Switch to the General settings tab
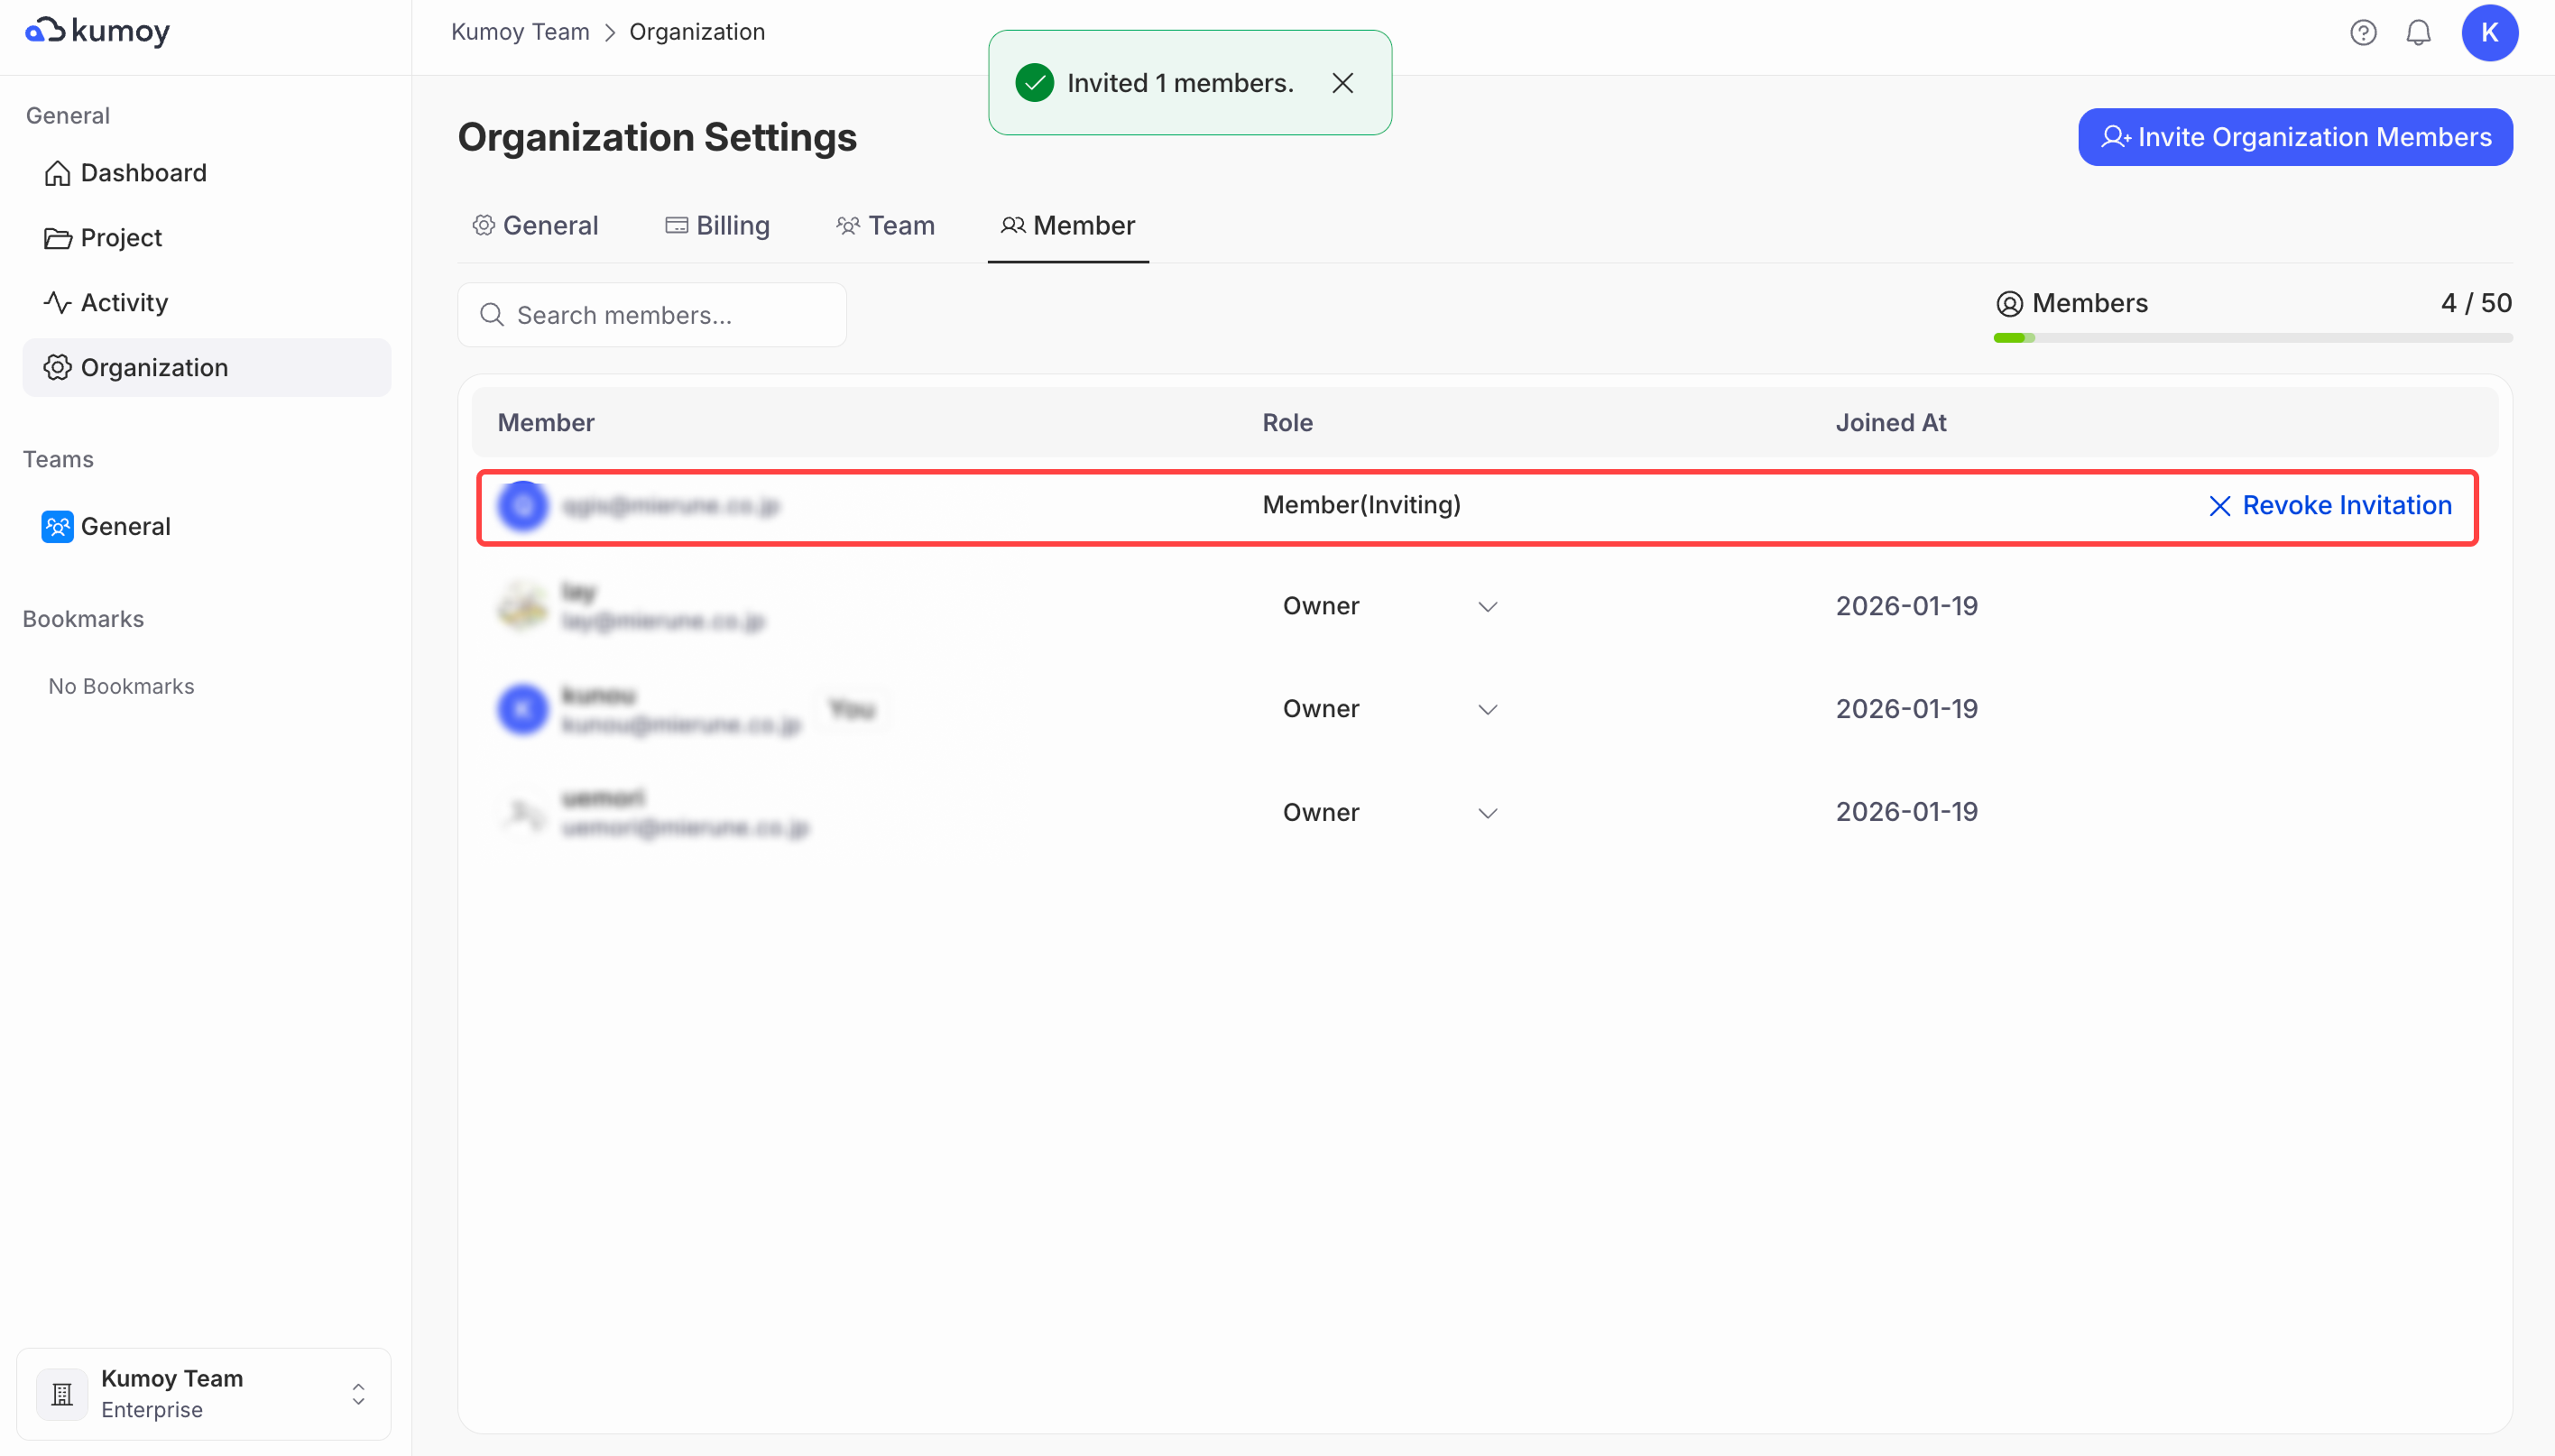Screen dimensions: 2555x1456 [535, 226]
